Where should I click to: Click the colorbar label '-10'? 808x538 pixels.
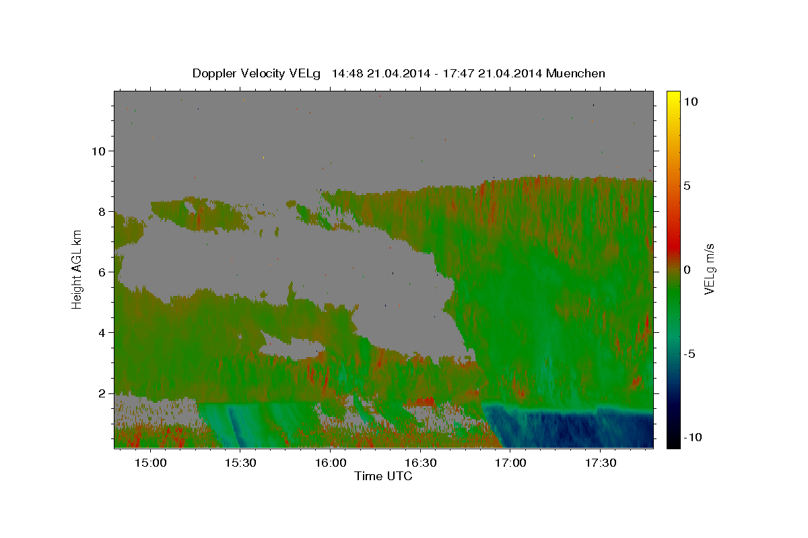(692, 437)
